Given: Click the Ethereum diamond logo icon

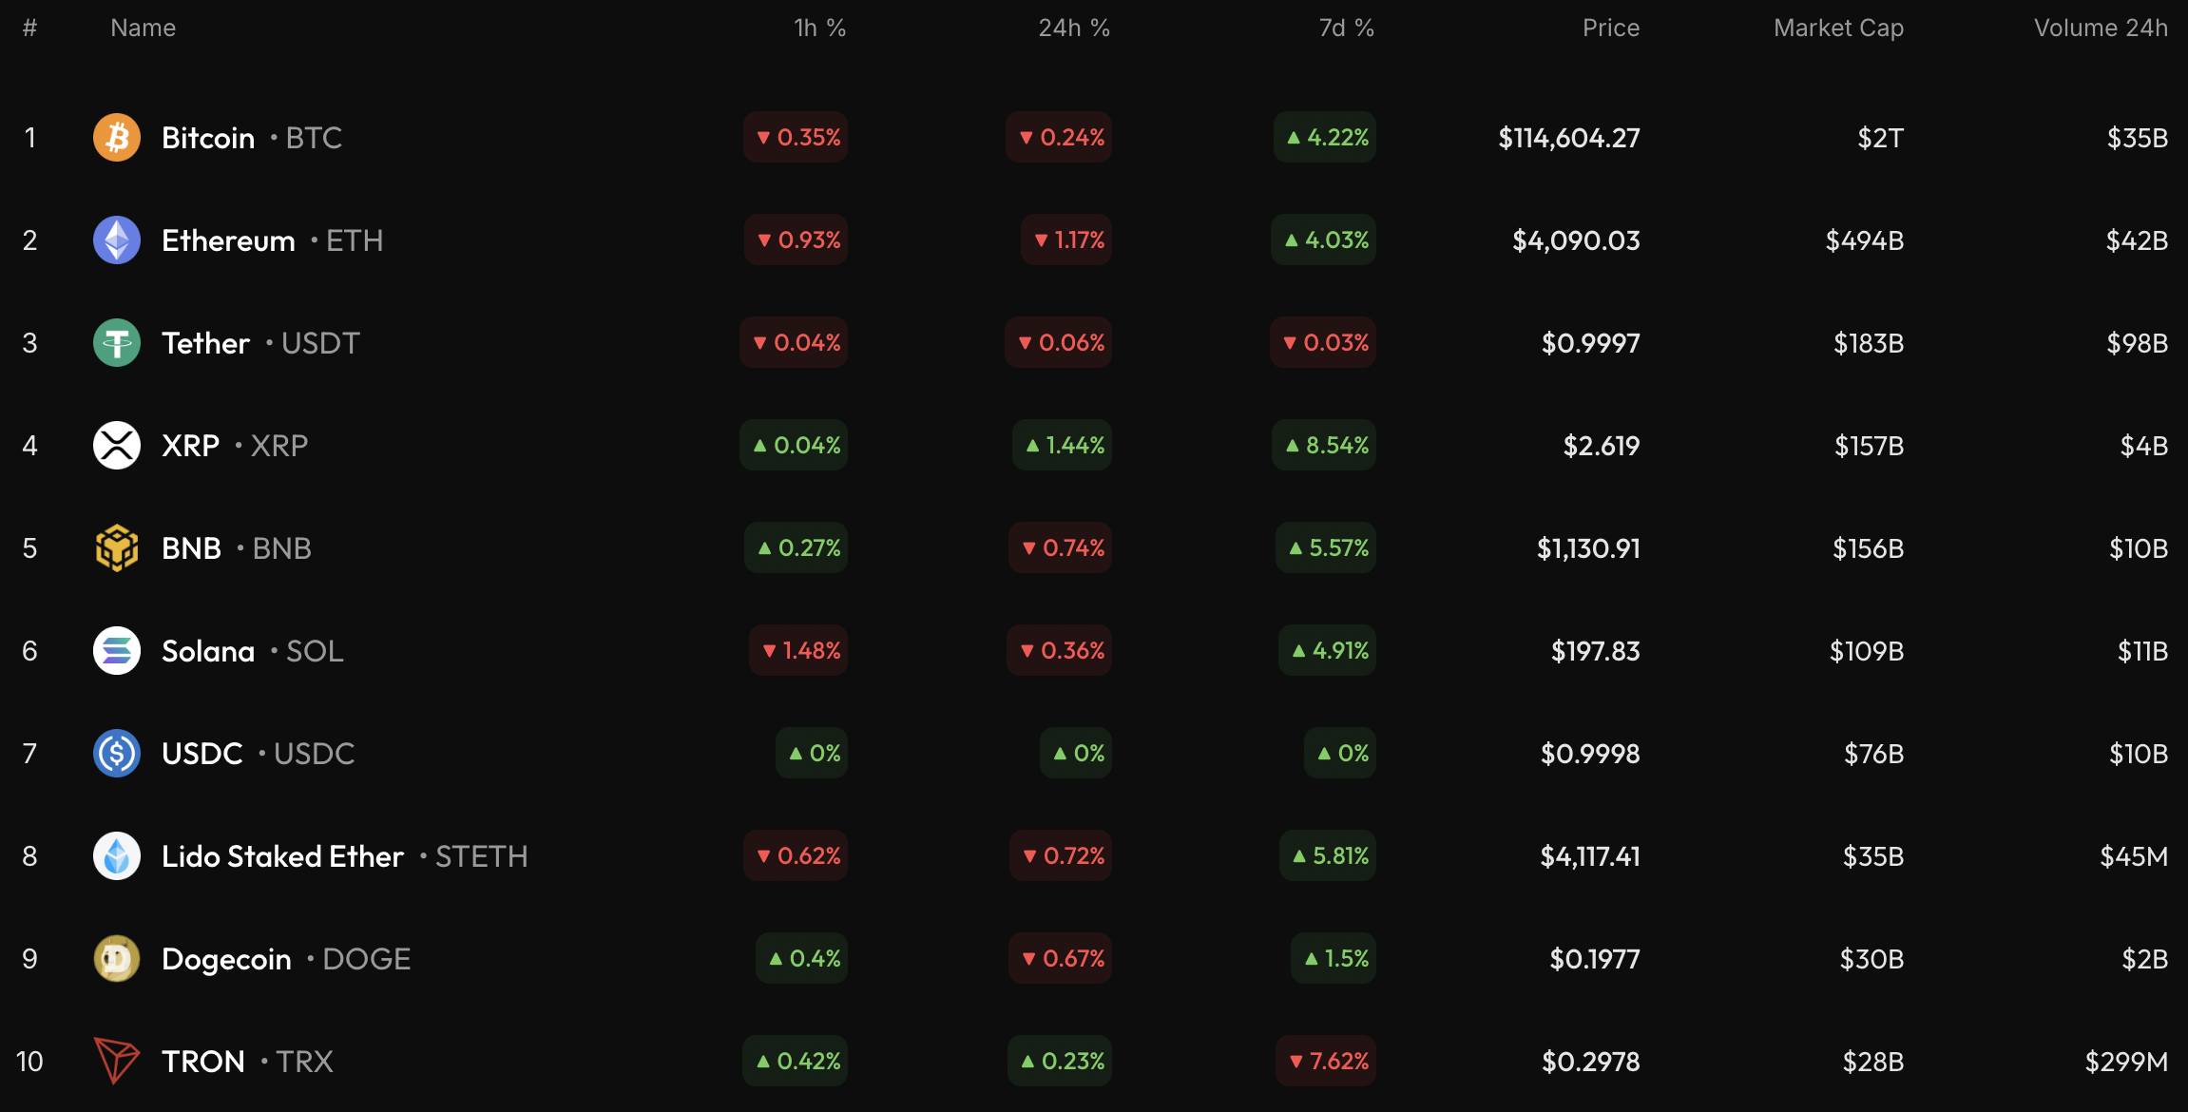Looking at the screenshot, I should pos(117,240).
